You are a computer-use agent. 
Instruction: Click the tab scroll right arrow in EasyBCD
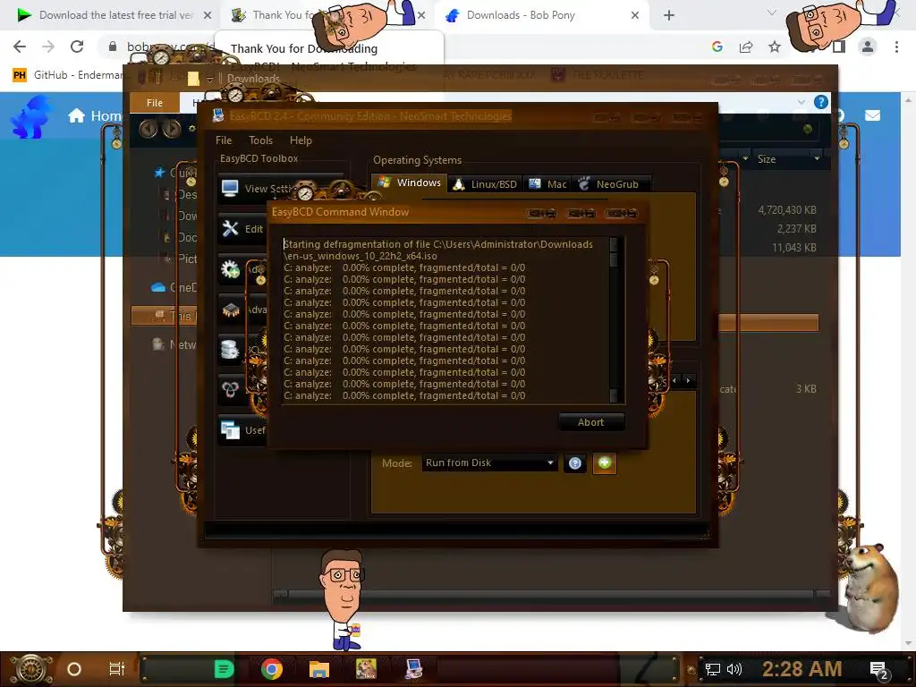(x=689, y=380)
